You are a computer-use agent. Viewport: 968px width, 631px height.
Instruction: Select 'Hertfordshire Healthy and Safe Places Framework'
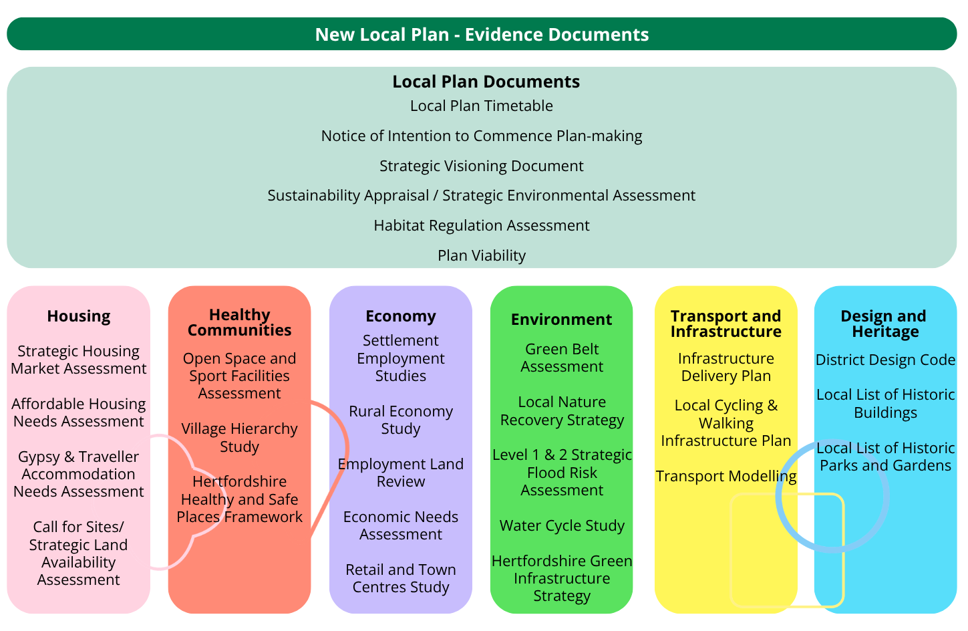tap(240, 499)
